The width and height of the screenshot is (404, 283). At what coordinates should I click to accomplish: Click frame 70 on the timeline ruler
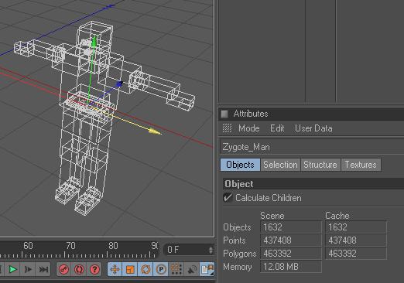click(70, 246)
